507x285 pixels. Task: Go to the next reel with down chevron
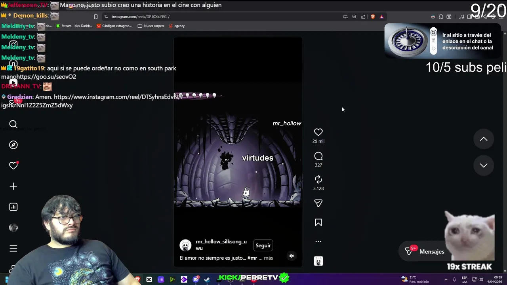pos(484,165)
